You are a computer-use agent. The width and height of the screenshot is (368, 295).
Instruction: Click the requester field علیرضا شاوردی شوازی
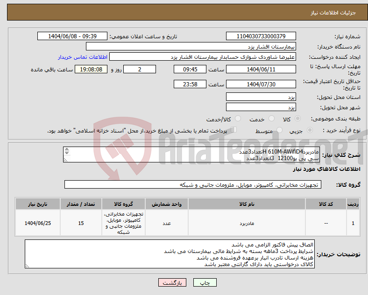click(x=203, y=57)
